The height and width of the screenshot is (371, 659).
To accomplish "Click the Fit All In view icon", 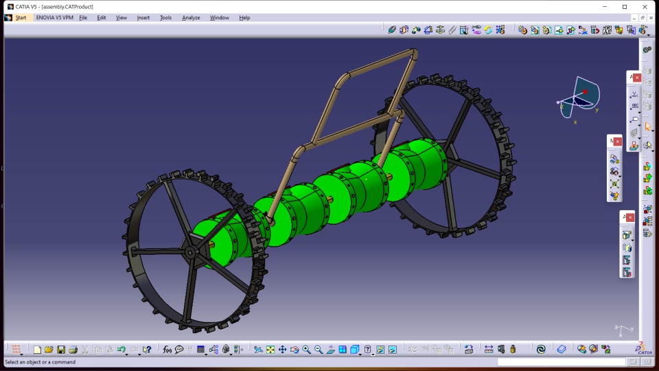I will coord(270,350).
